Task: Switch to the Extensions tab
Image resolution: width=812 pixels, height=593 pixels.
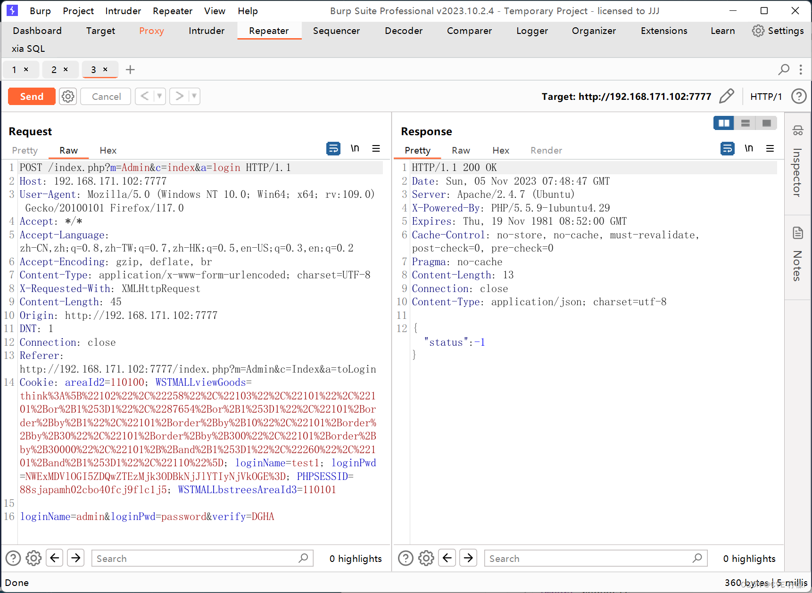Action: click(664, 31)
